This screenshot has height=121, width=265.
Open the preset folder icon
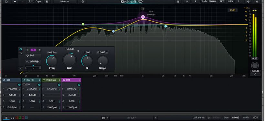6,2
